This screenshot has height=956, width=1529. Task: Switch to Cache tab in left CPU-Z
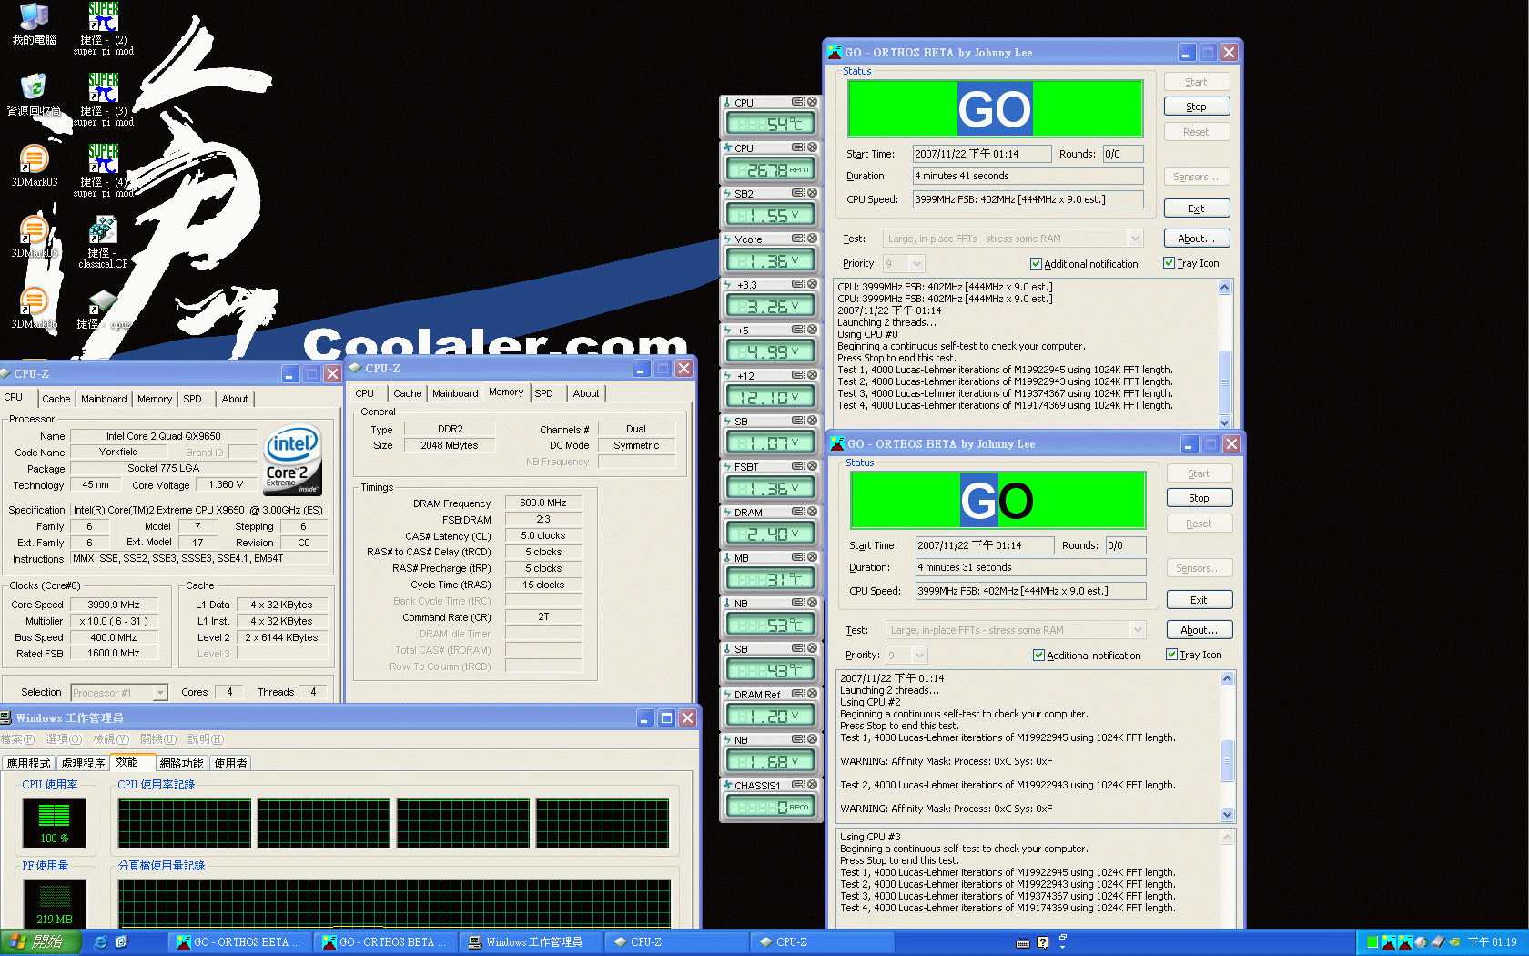pyautogui.click(x=56, y=399)
